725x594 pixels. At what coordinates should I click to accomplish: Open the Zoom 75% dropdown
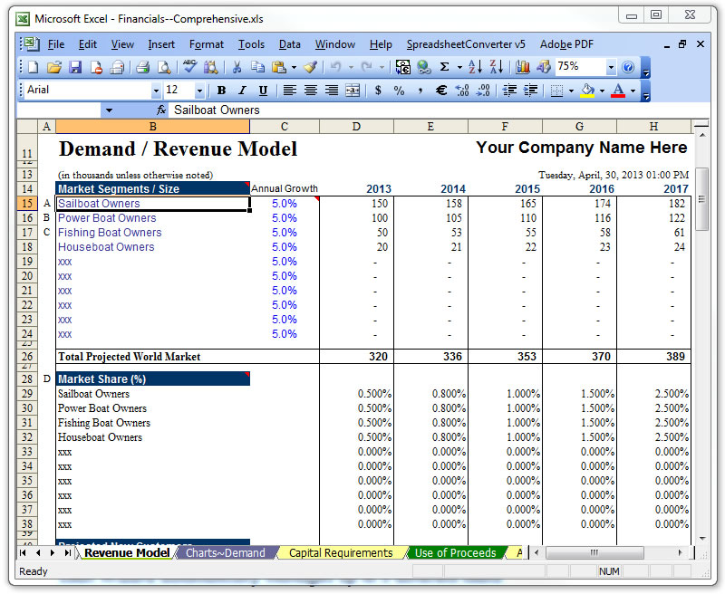pos(611,67)
